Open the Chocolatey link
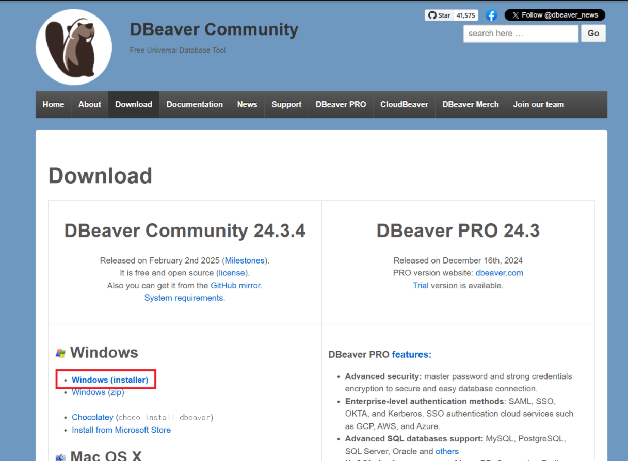The width and height of the screenshot is (628, 461). tap(92, 417)
